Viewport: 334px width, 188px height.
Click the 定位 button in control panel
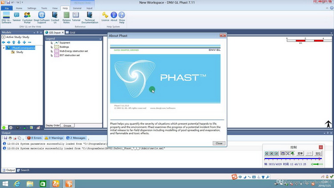click(318, 153)
